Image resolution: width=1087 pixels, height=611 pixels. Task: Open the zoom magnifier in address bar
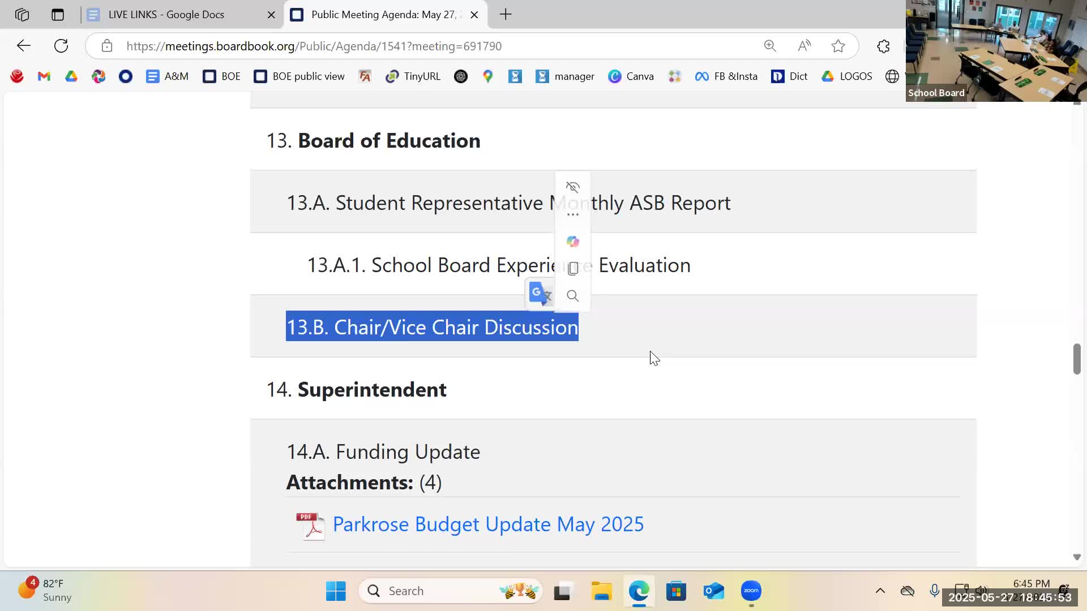[x=770, y=46]
